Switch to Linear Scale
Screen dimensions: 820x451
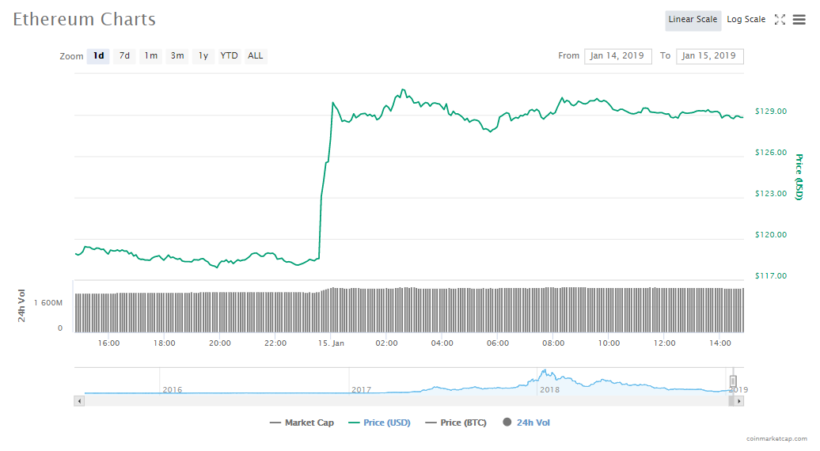coord(693,20)
